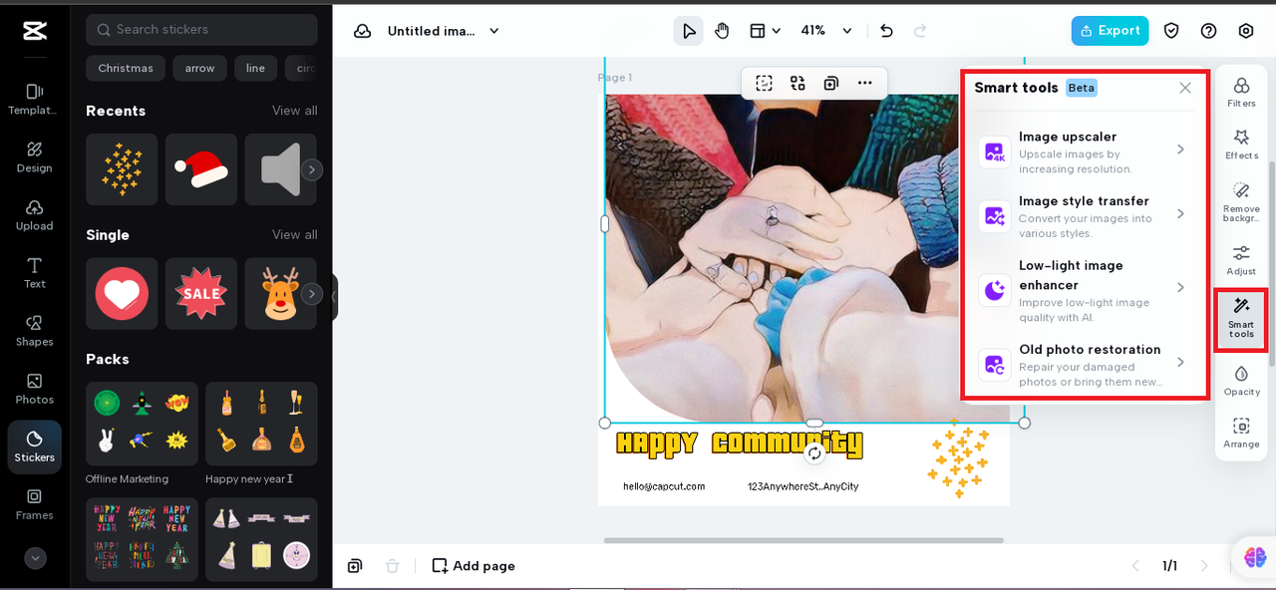This screenshot has height=590, width=1276.
Task: Open the Old photo restoration tool
Action: (x=1084, y=365)
